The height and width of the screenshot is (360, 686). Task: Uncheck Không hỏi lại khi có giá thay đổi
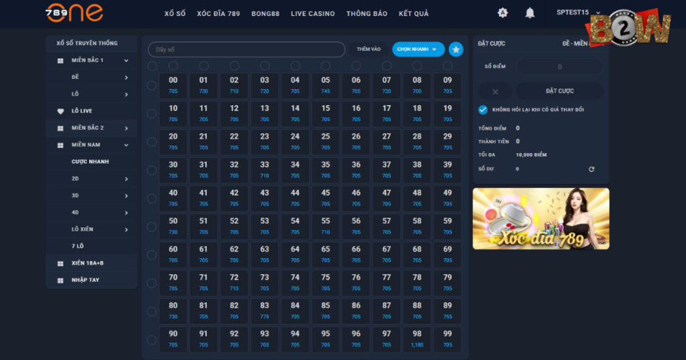click(483, 110)
